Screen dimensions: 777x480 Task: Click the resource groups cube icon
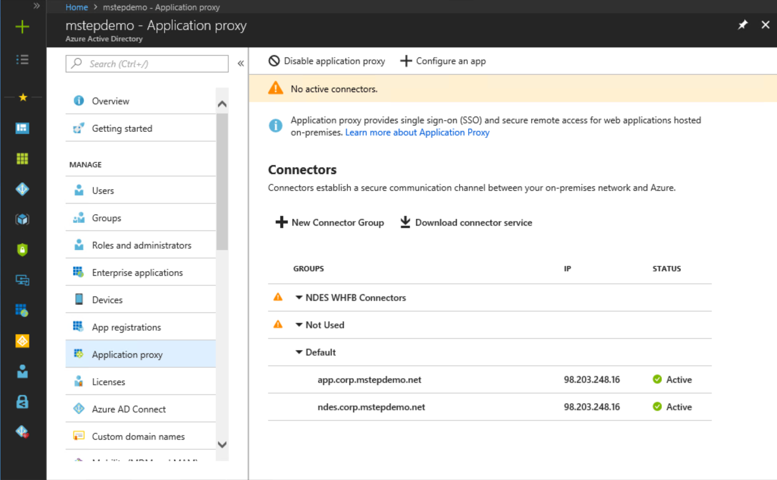(22, 219)
